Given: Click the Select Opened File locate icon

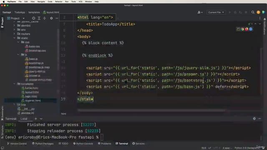Looking at the screenshot, I should point(33,18).
